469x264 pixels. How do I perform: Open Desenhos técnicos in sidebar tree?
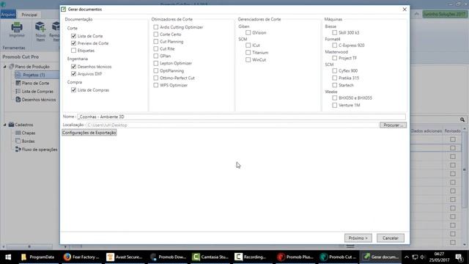tap(39, 100)
